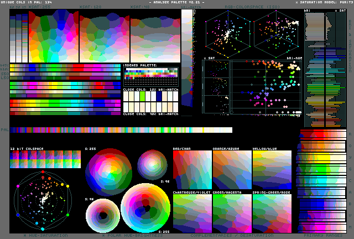The image size is (354, 239).
Task: Select the Orange/Azure gradient panel
Action: (231, 170)
